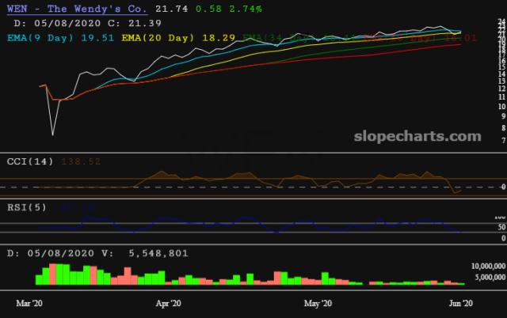Image resolution: width=507 pixels, height=318 pixels.
Task: Click the 10,000,000 volume axis label
Action: click(488, 266)
